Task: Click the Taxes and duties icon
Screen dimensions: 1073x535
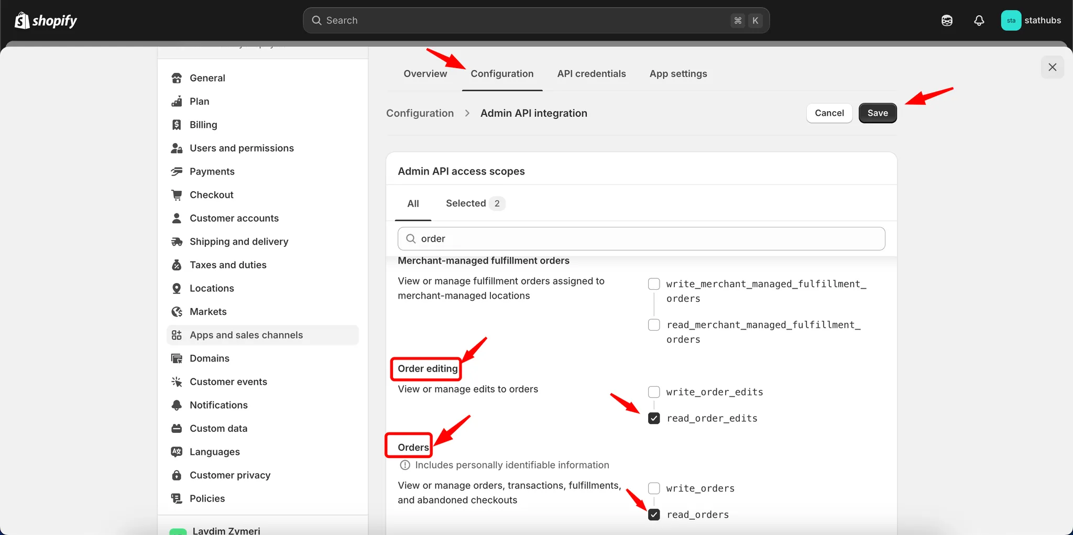Action: point(177,265)
